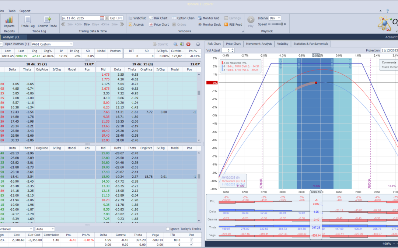Toggle Ignore Today's Trades checkbox
This screenshot has width=398, height=248.
pyautogui.click(x=168, y=229)
